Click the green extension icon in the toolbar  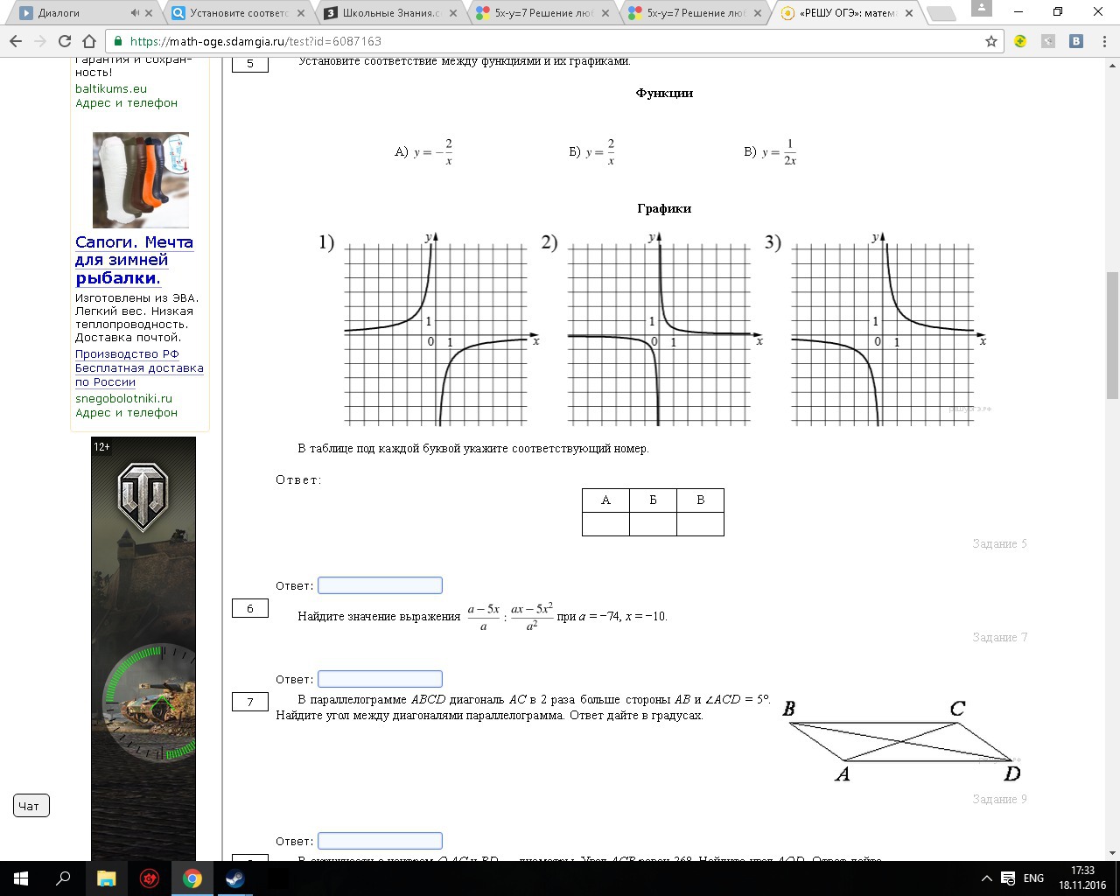pos(1020,41)
